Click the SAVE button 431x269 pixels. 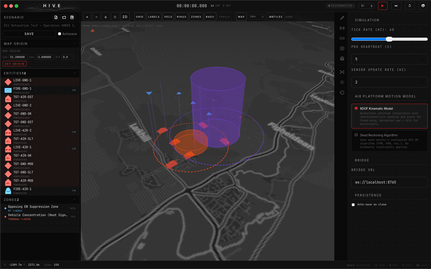(29, 34)
